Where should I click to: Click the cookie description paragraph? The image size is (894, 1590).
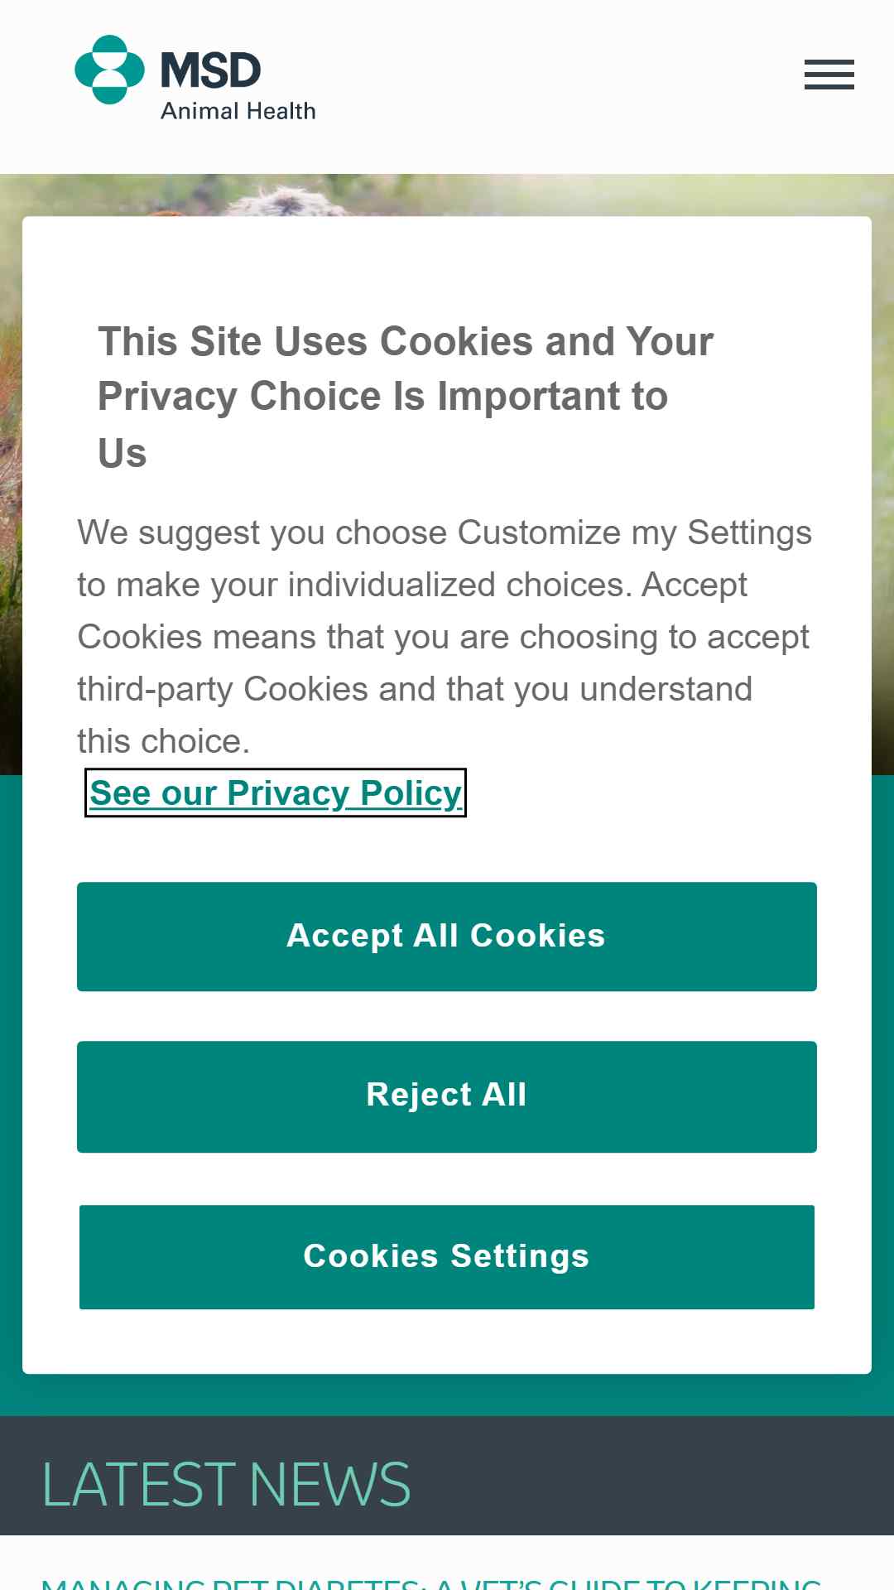pos(445,637)
